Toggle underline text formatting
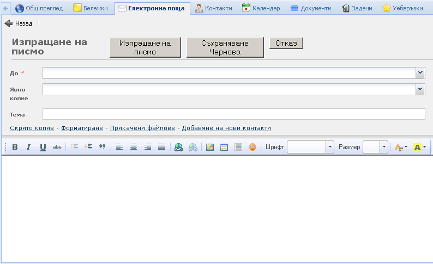 pos(43,147)
